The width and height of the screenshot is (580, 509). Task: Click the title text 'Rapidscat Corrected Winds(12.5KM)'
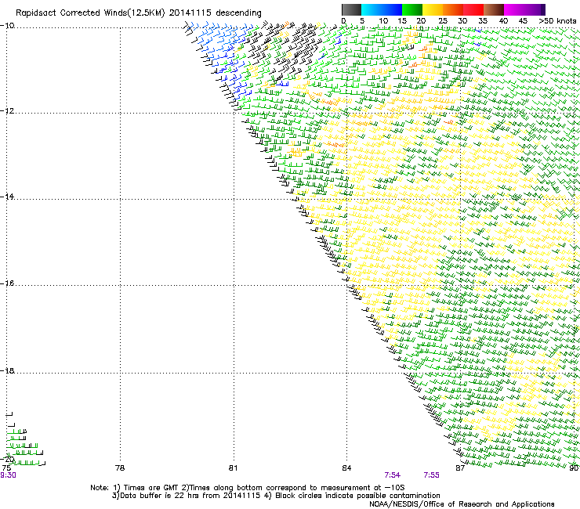point(90,13)
